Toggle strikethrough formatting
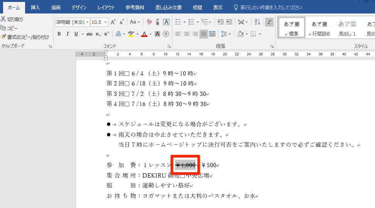 (90, 34)
